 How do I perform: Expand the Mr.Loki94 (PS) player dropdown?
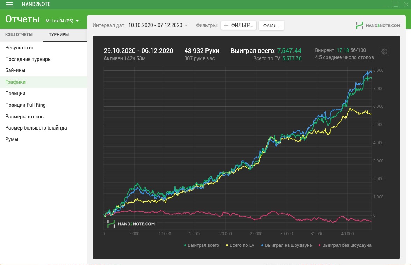coord(62,21)
